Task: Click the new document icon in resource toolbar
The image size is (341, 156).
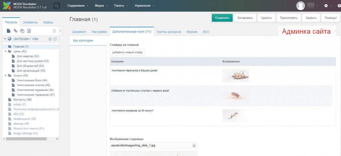Action: [x=9, y=31]
